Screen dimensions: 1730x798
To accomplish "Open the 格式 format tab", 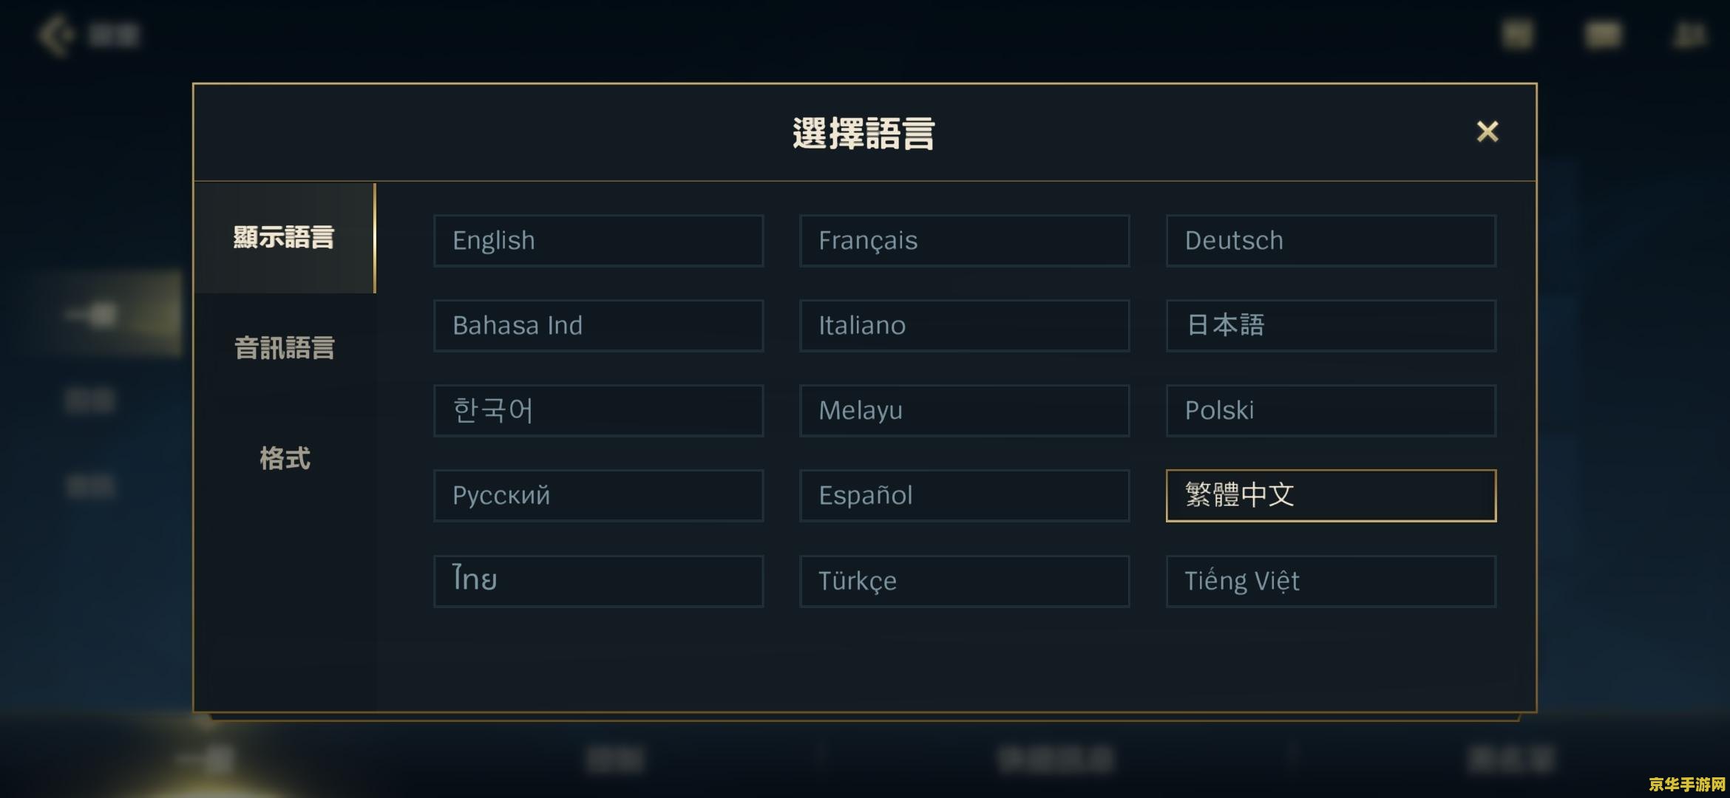I will click(x=285, y=459).
